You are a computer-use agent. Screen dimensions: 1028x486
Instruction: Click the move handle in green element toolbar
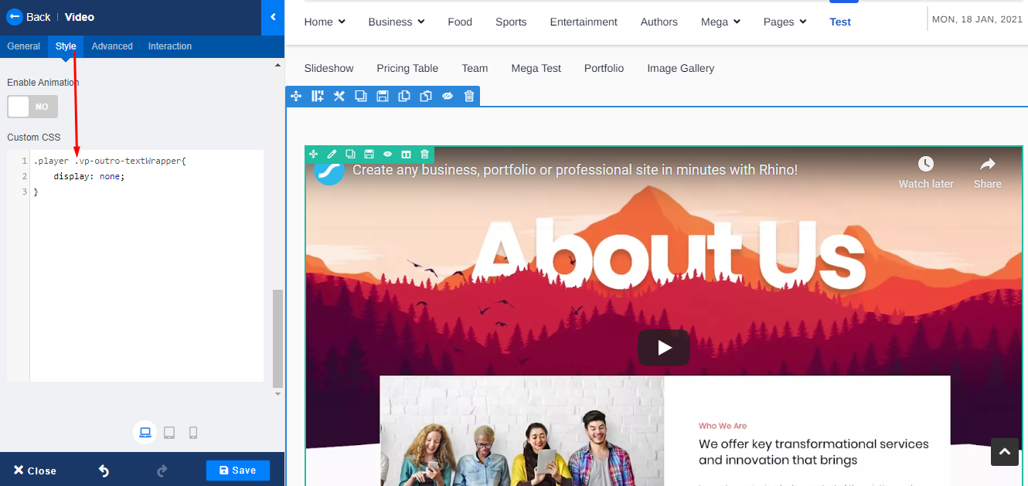[x=313, y=155]
